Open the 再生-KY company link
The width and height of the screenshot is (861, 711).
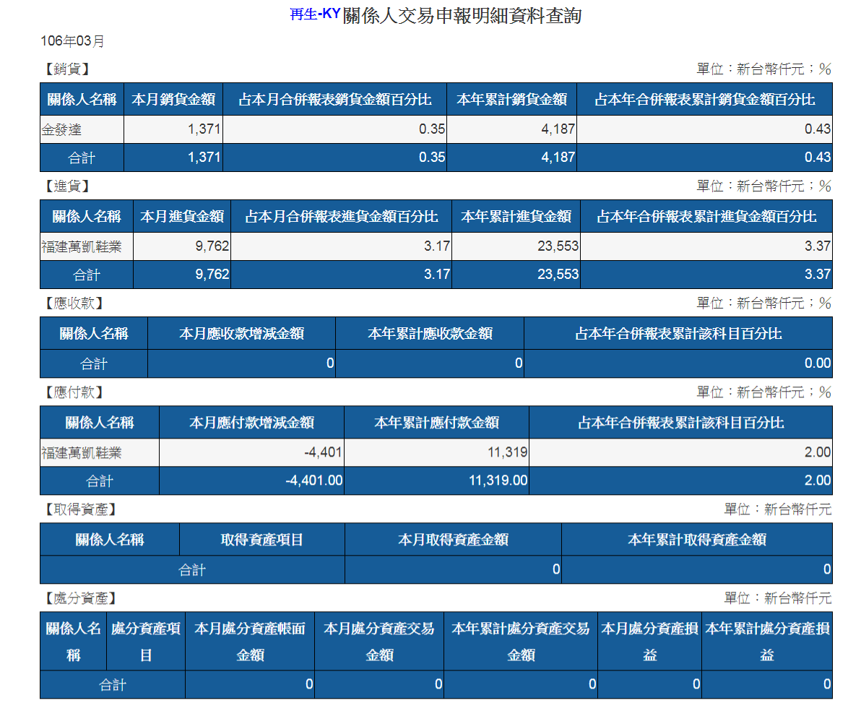[x=315, y=14]
